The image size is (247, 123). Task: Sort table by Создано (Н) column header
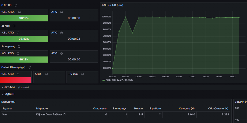[x=187, y=109]
